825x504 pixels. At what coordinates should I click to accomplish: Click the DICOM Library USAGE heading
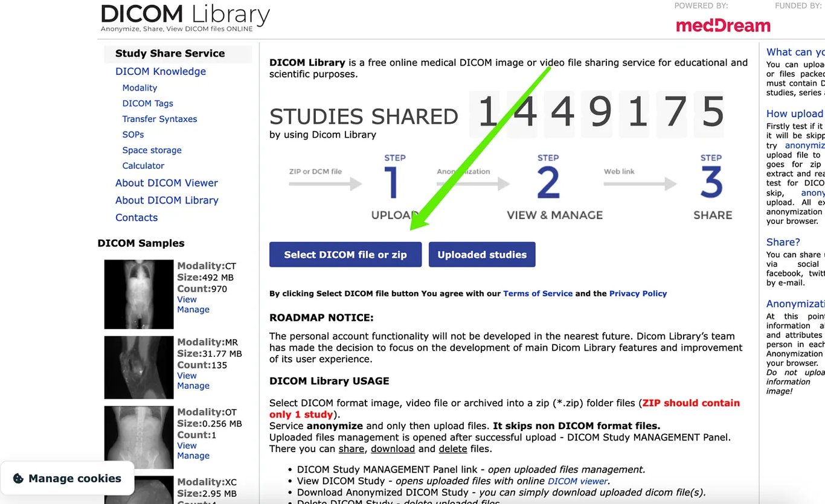coord(329,381)
